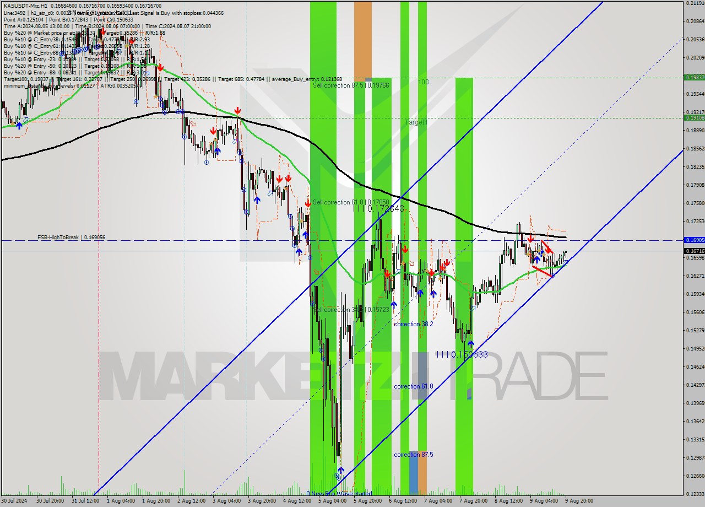Click the '7 Aug 20:00' time axis label
Screen dimensions: 705x507
(x=473, y=501)
